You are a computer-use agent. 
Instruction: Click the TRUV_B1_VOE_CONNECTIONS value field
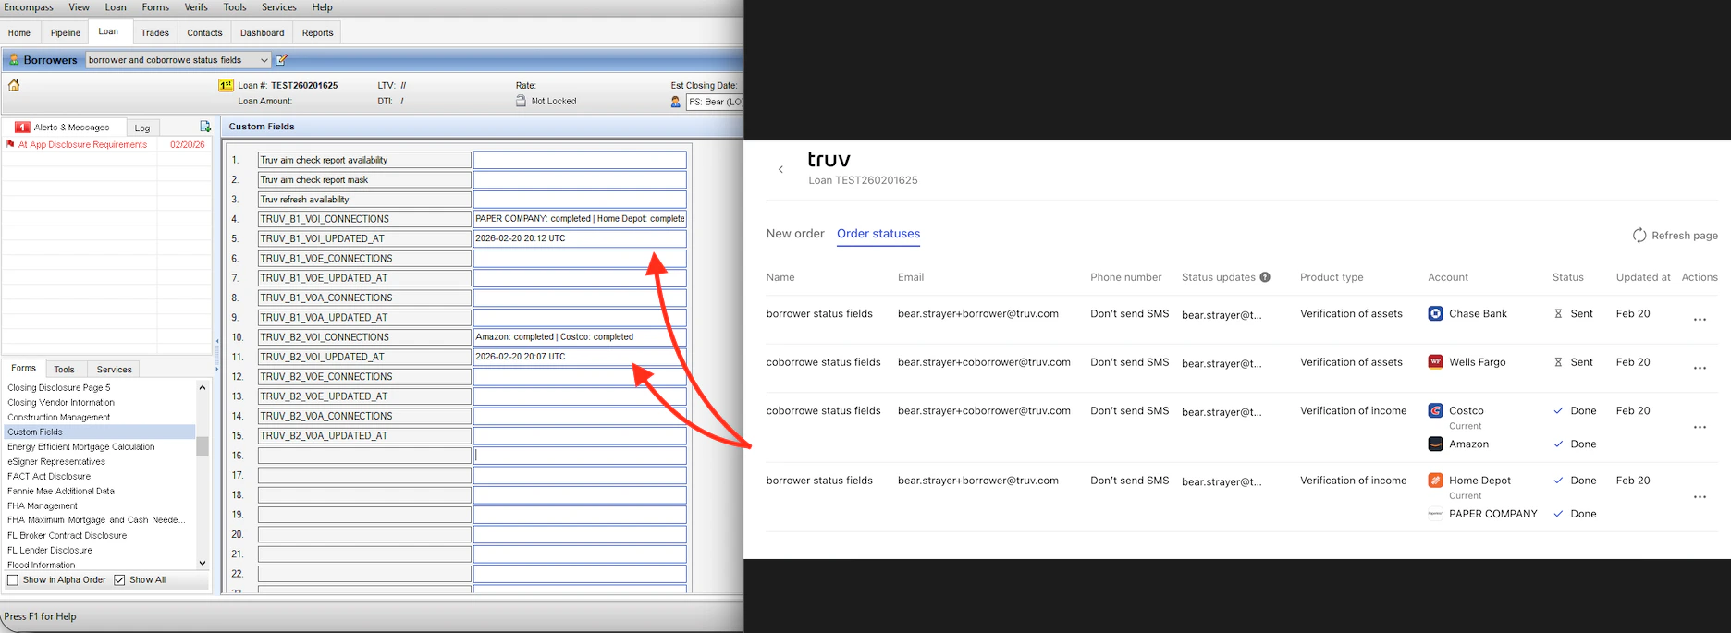[x=580, y=259]
